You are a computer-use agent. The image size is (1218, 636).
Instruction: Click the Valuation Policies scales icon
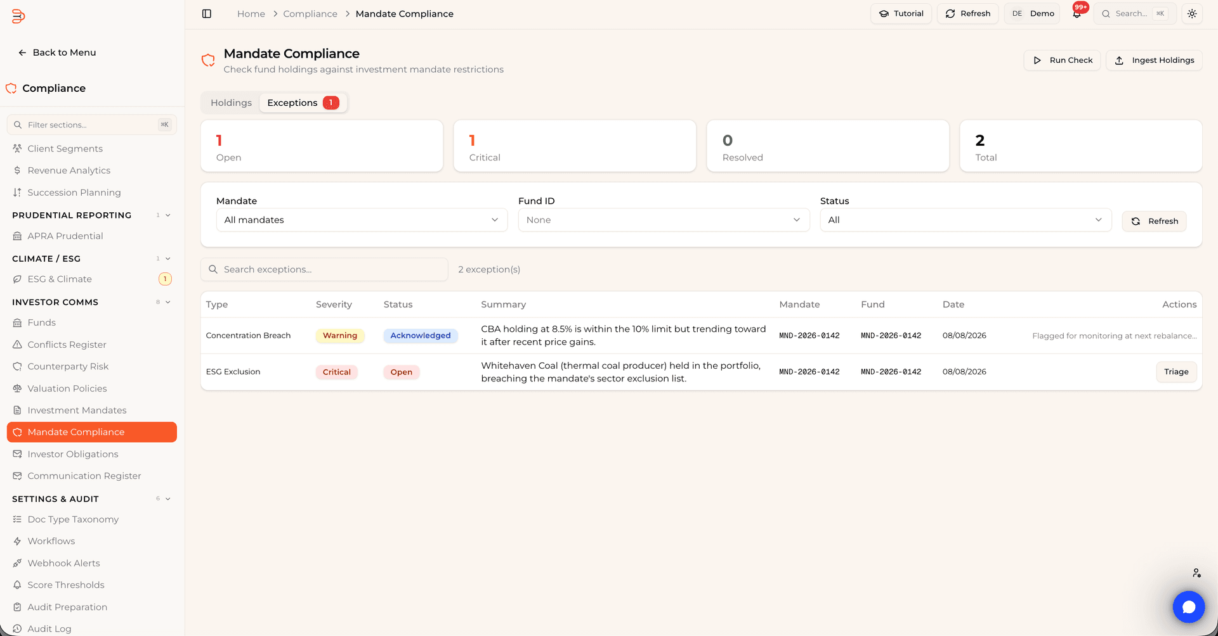tap(17, 389)
